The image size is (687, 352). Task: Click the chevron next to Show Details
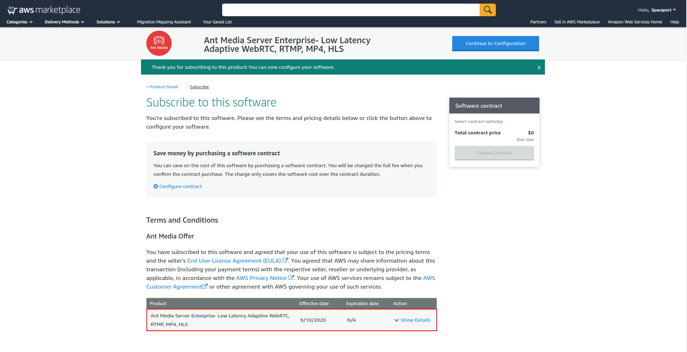coord(397,320)
